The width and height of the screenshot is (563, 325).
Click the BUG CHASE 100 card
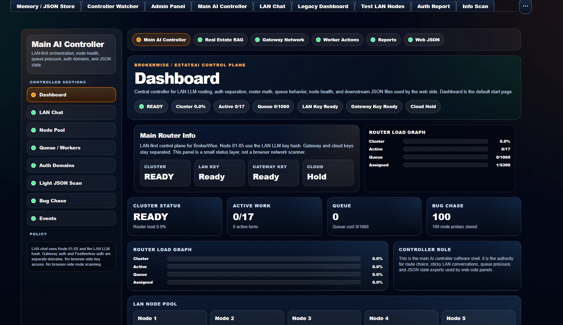click(x=474, y=217)
